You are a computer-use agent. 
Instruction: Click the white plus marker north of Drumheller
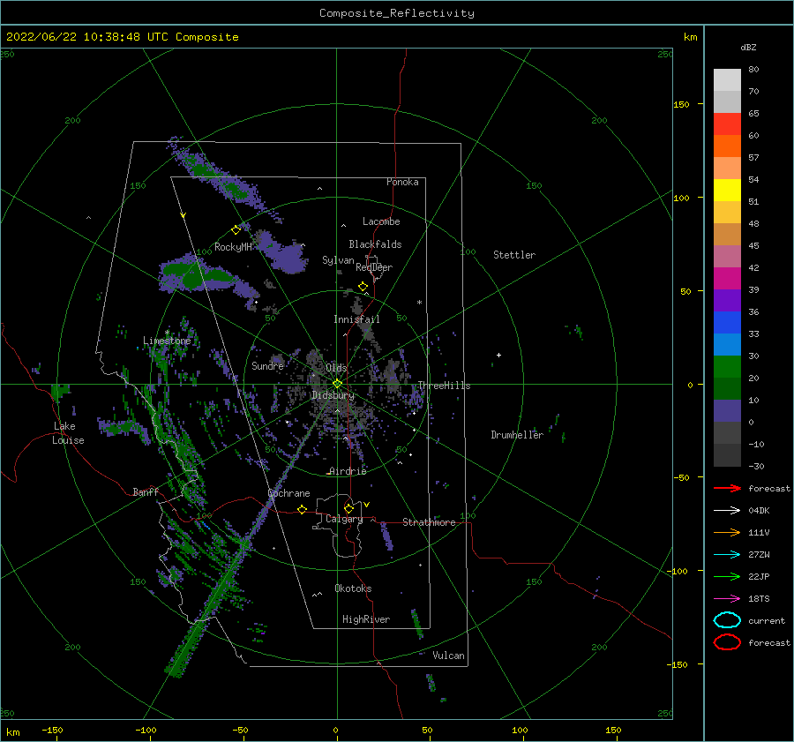click(x=498, y=355)
